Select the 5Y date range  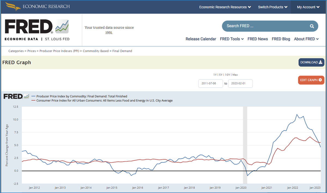pyautogui.click(x=221, y=75)
